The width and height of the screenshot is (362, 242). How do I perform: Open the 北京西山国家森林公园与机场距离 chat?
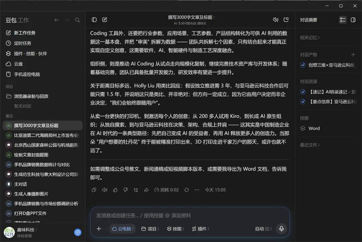(x=43, y=145)
